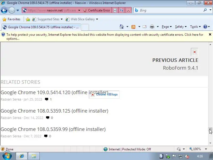Open the recent pages dropdown arrow
Screen dimensions: 213x160
[x=18, y=10]
